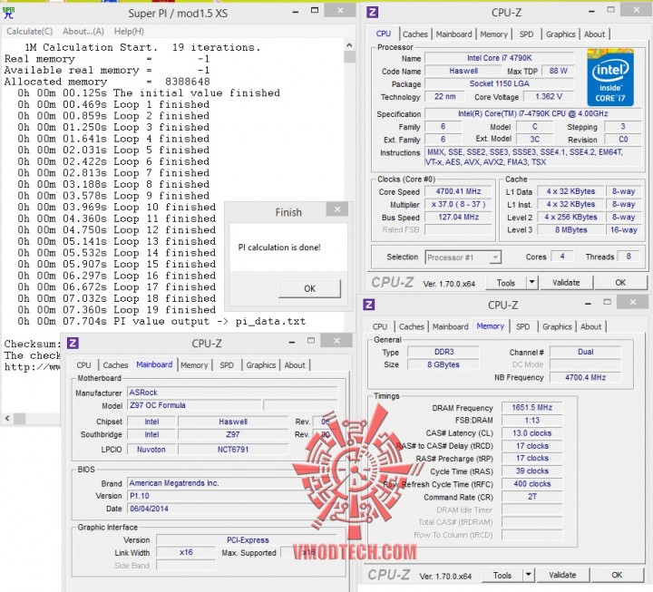Screen dimensions: 653x592
Task: Select About tab in the Memory CPU-Z window
Action: [591, 326]
